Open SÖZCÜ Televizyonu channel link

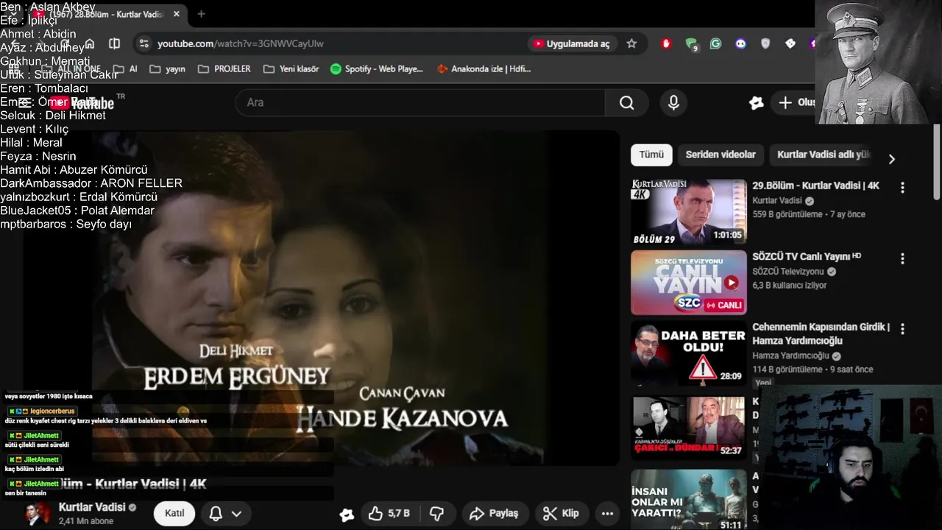tap(787, 271)
